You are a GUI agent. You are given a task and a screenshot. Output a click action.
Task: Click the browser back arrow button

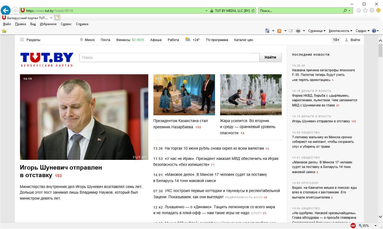pyautogui.click(x=5, y=10)
